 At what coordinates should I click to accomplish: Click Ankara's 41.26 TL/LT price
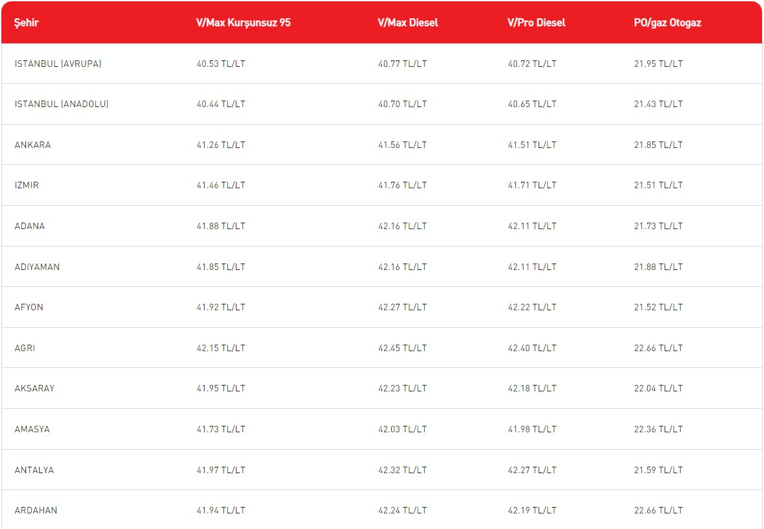pyautogui.click(x=221, y=145)
